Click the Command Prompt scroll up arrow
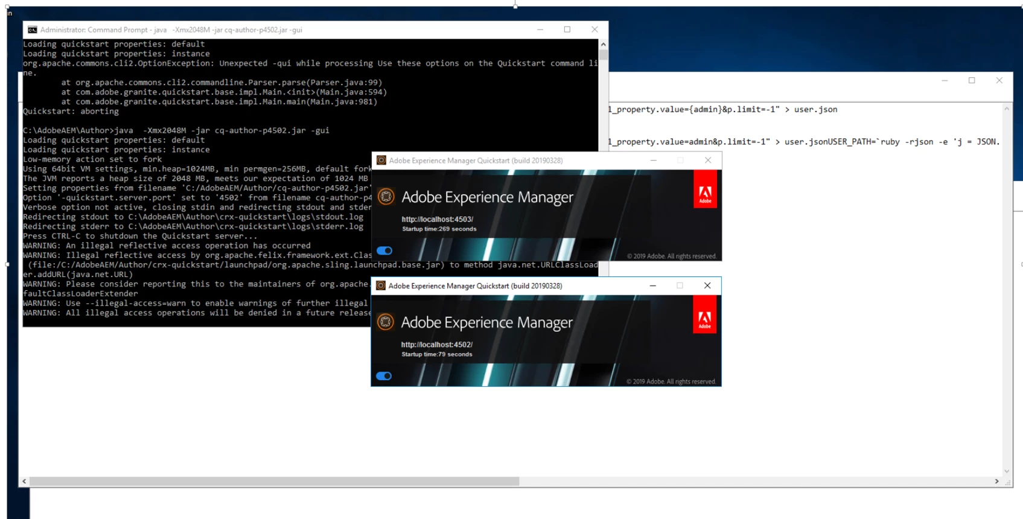The height and width of the screenshot is (519, 1023). 604,45
